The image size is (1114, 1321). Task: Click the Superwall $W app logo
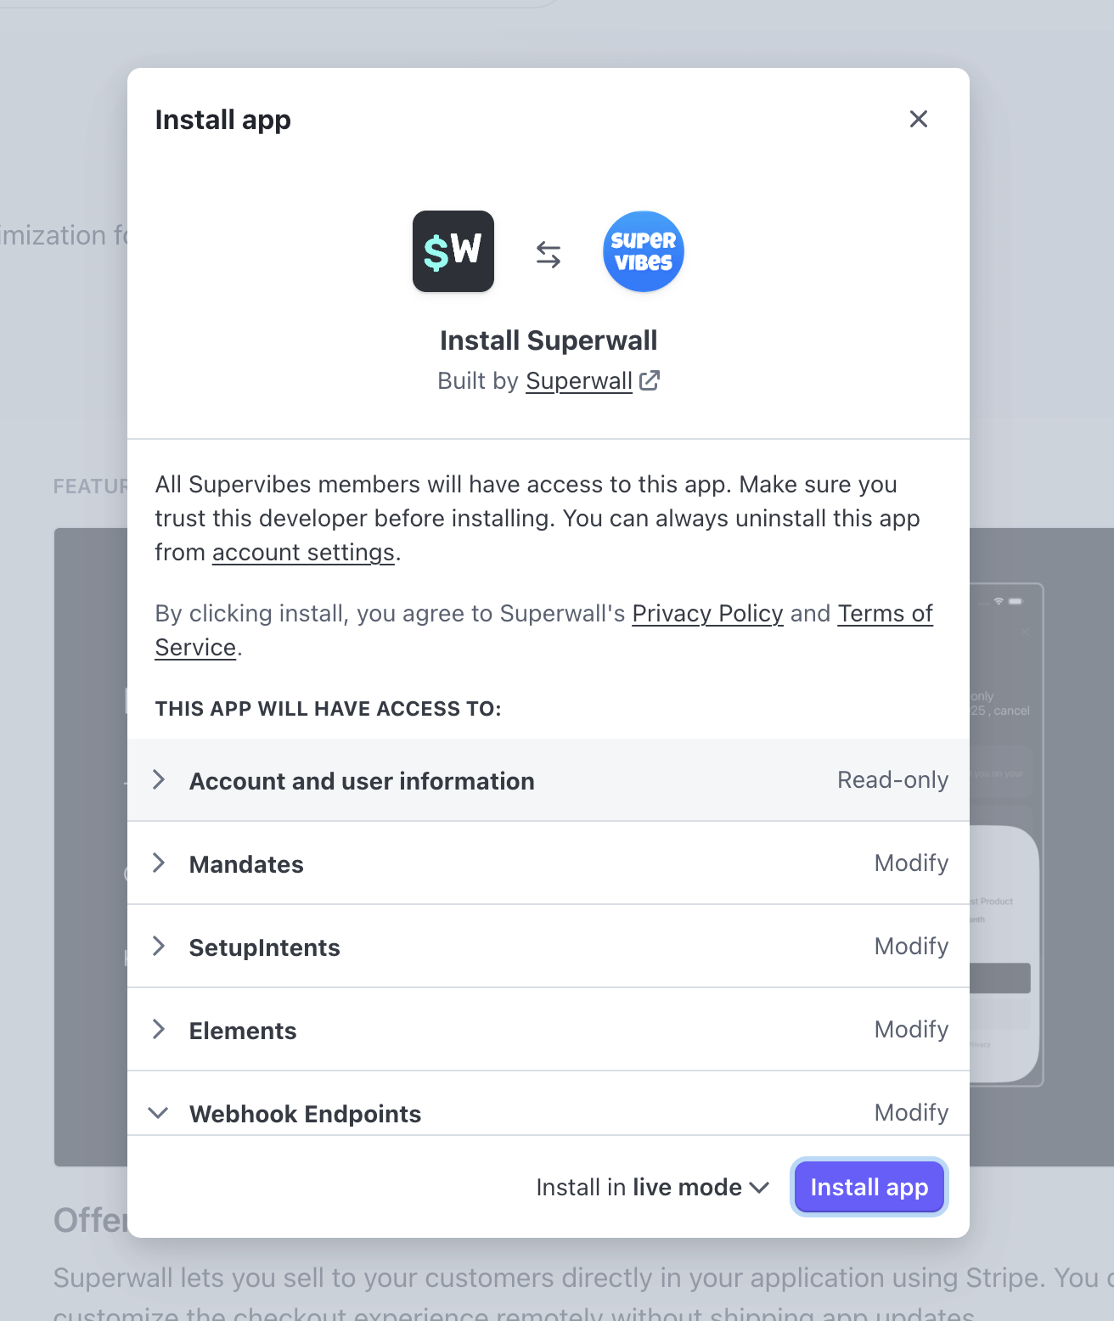(x=453, y=251)
